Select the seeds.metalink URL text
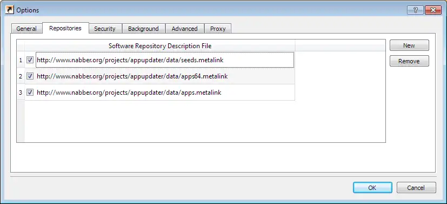 (130, 60)
